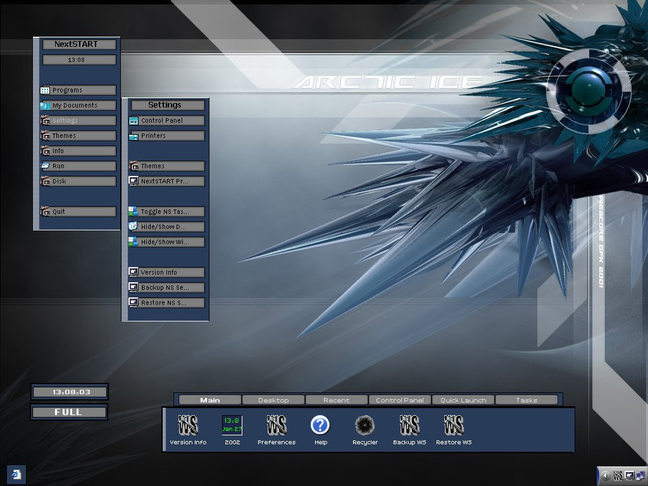
Task: Open the Internet Explorer document icon
Action: click(x=16, y=474)
